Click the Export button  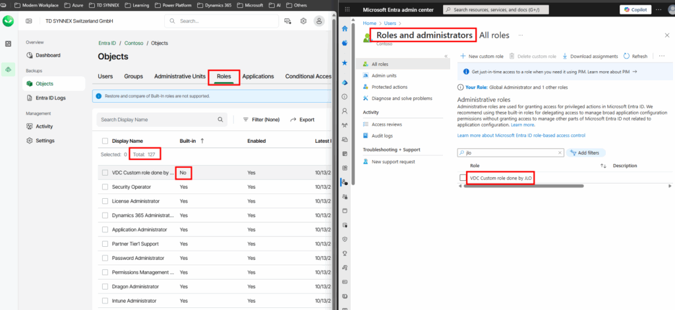coord(303,120)
